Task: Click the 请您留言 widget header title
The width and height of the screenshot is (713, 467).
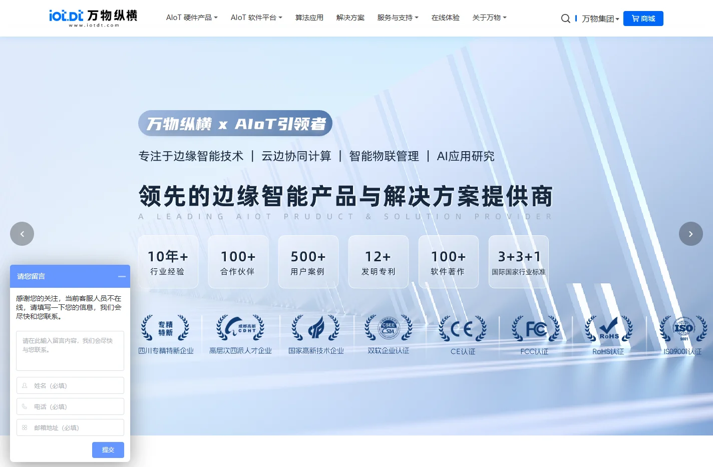Action: click(x=31, y=276)
